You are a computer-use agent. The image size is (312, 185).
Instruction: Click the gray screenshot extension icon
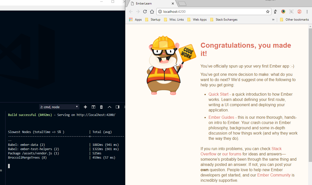[x=291, y=12]
